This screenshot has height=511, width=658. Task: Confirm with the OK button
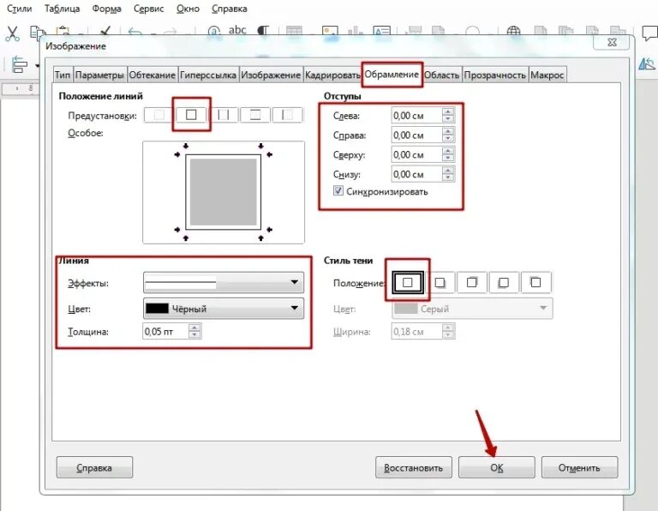pos(496,467)
